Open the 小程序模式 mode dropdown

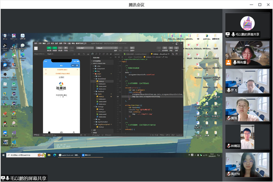85,48
